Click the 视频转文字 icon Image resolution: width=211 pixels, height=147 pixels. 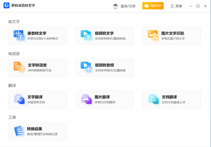pos(86,35)
